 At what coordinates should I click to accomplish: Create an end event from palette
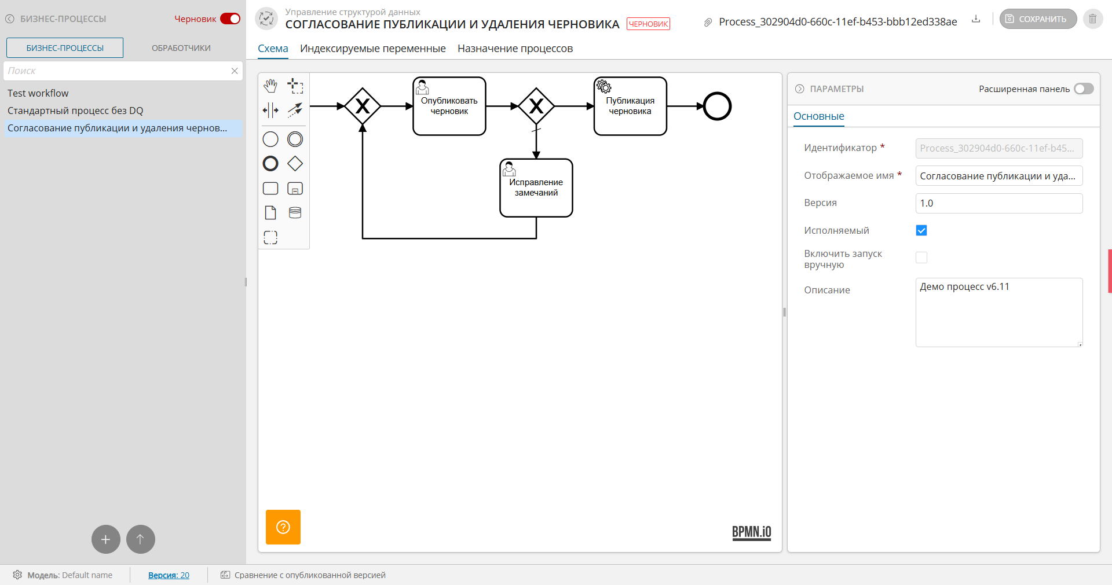(x=270, y=164)
